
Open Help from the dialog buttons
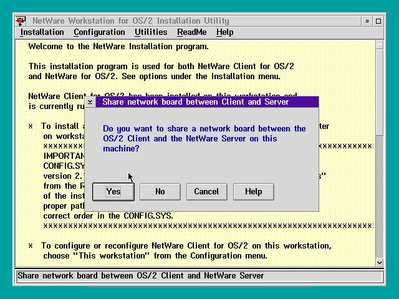point(254,192)
